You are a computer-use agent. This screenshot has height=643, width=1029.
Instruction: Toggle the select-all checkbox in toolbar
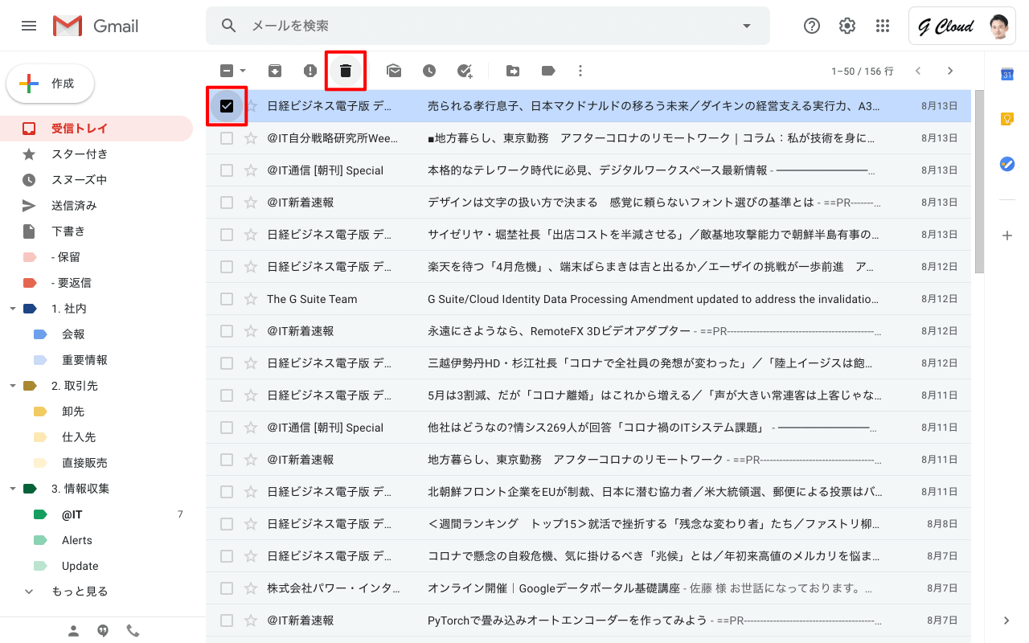(227, 71)
